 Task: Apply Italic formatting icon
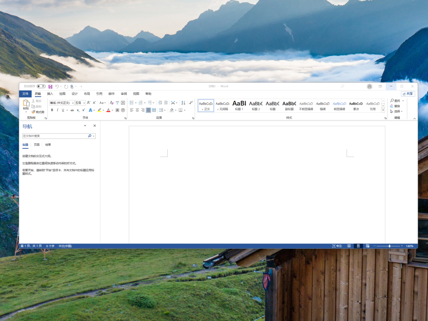pos(57,110)
